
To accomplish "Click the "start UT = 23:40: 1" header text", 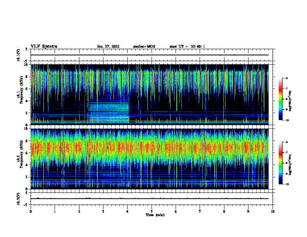I will [x=187, y=46].
